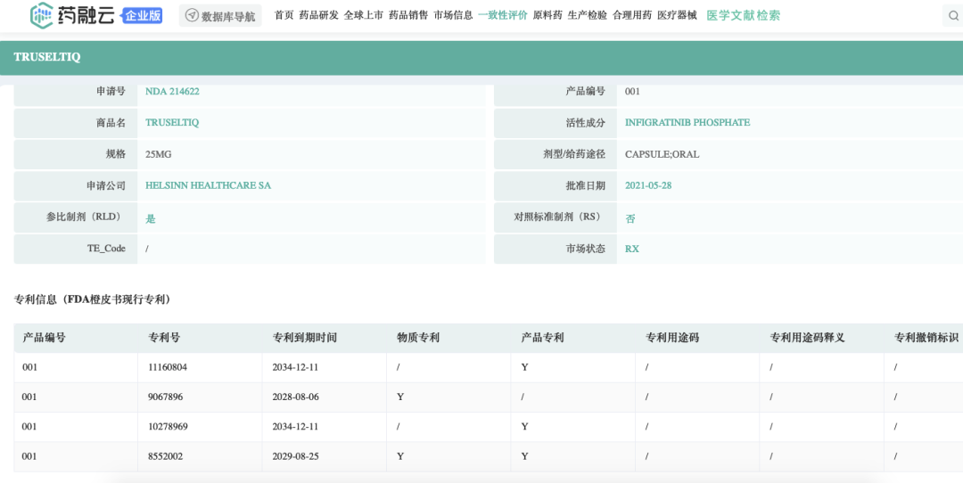Select expiry date in patent 10278969 row
The width and height of the screenshot is (963, 483).
coord(295,427)
